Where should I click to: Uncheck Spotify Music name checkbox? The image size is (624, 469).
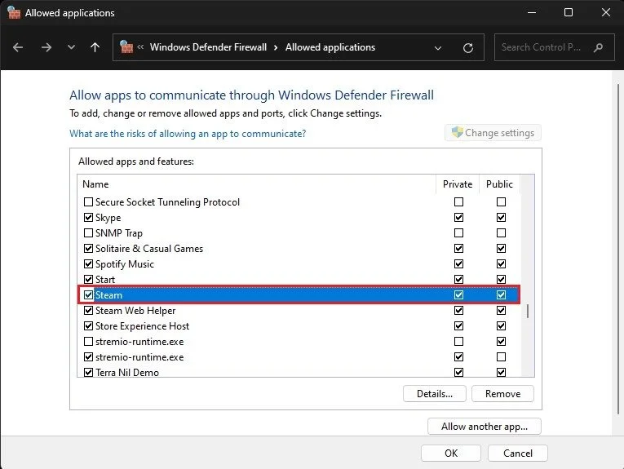pos(88,264)
